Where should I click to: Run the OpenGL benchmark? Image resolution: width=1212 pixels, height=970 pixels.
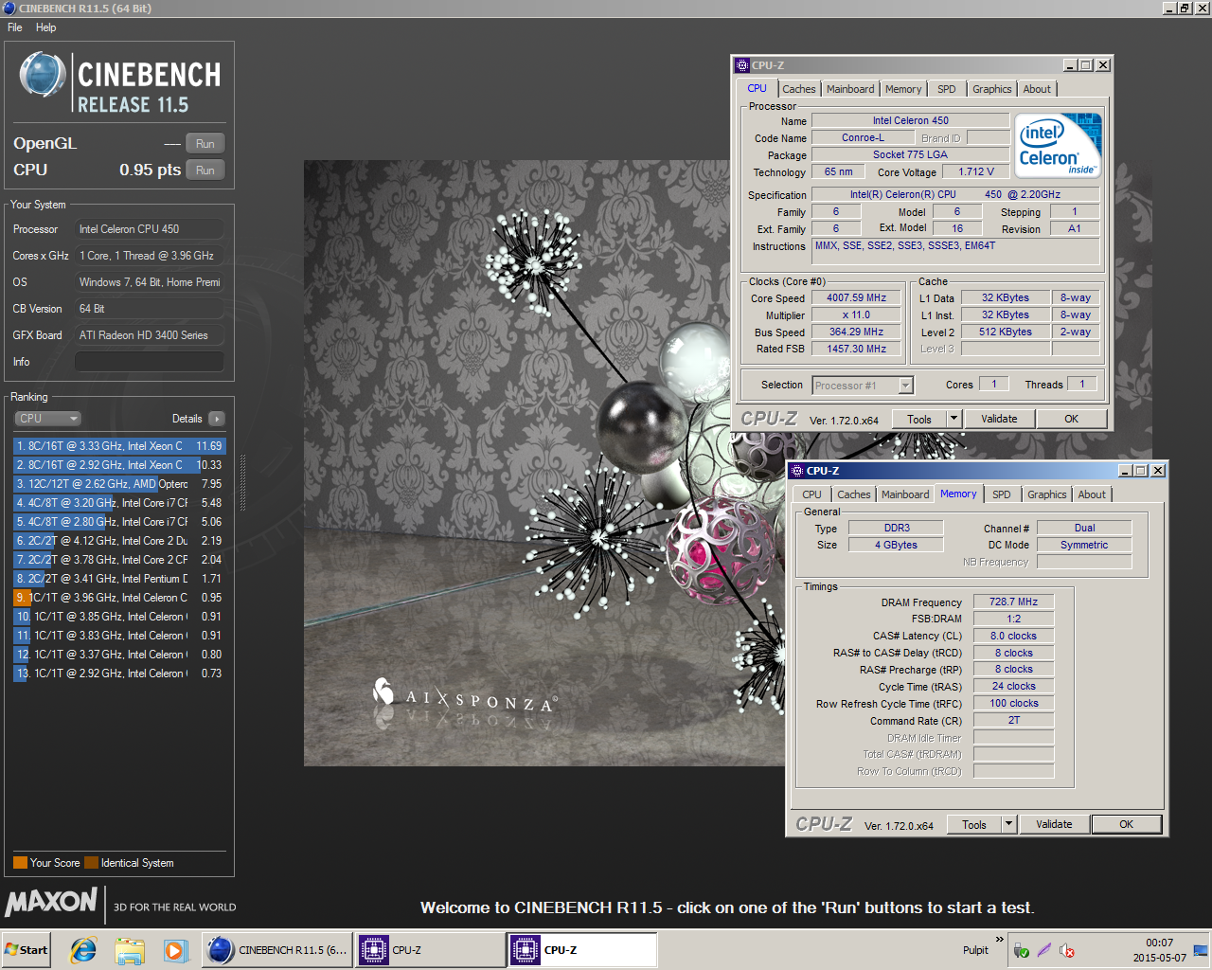205,144
